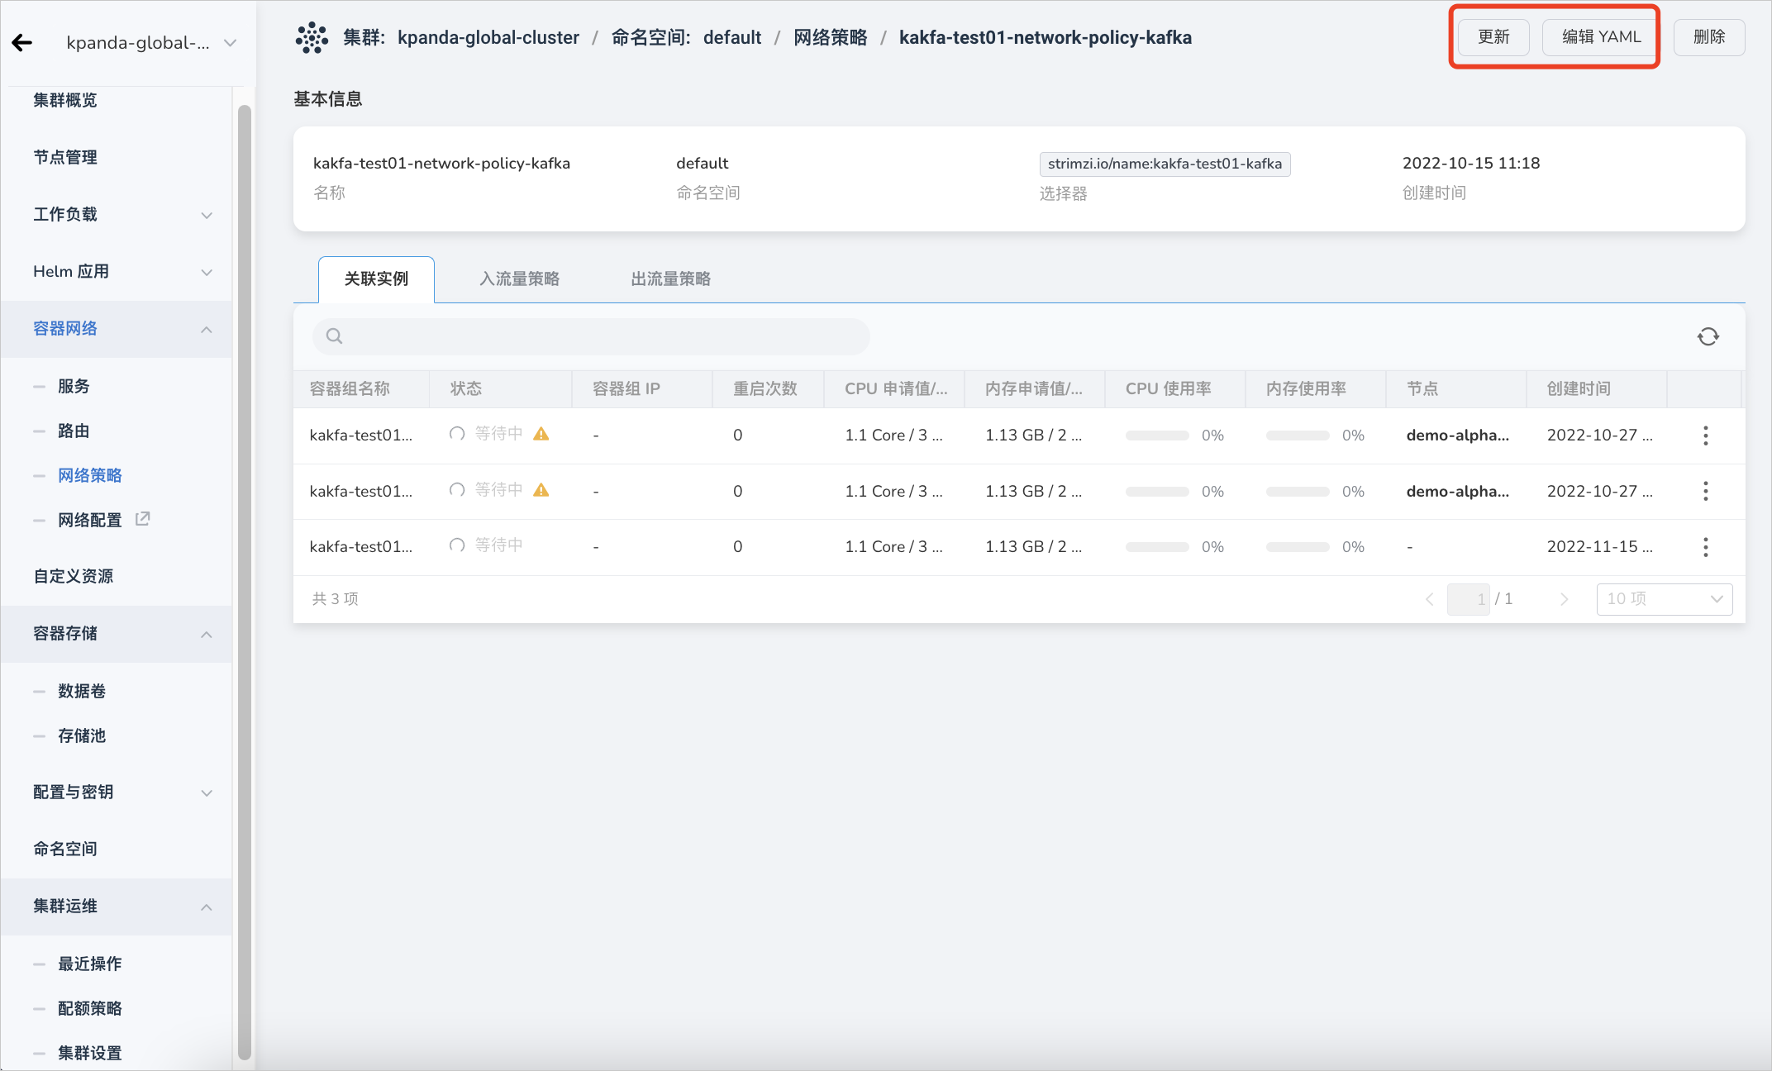This screenshot has width=1772, height=1071.
Task: Click the page number input box
Action: [1469, 599]
